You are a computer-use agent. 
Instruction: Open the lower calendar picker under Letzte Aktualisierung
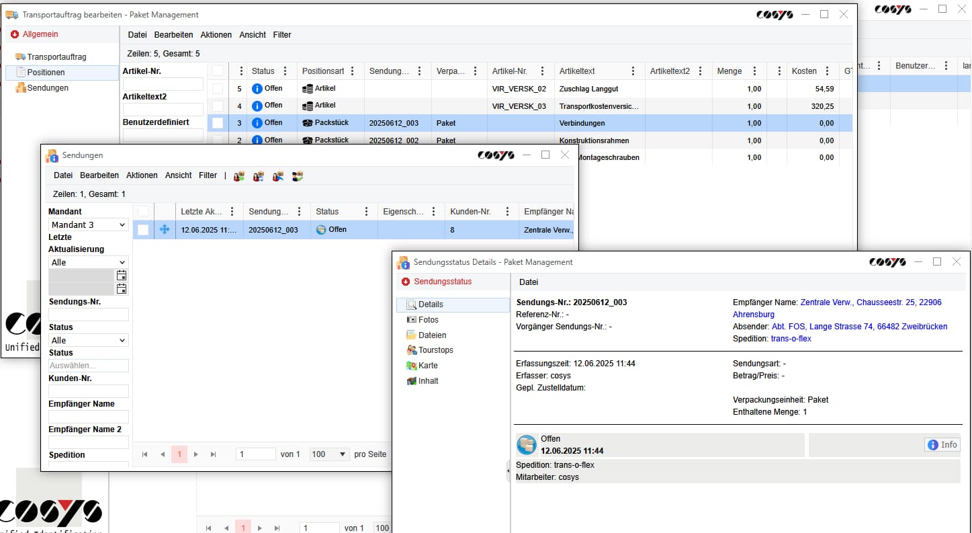[x=122, y=288]
